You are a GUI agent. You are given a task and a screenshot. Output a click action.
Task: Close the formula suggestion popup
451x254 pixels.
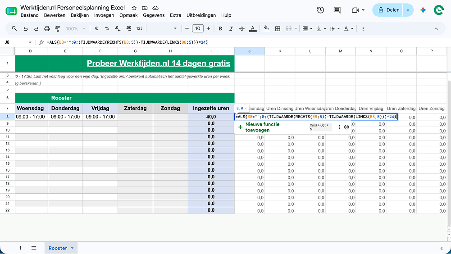(x=346, y=127)
